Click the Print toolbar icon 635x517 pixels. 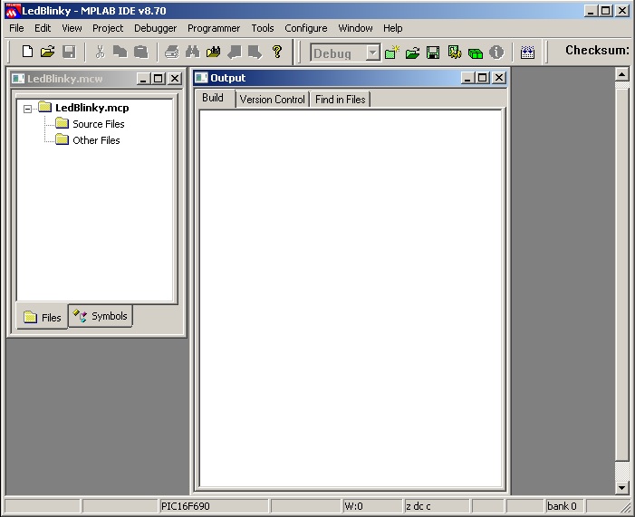171,53
